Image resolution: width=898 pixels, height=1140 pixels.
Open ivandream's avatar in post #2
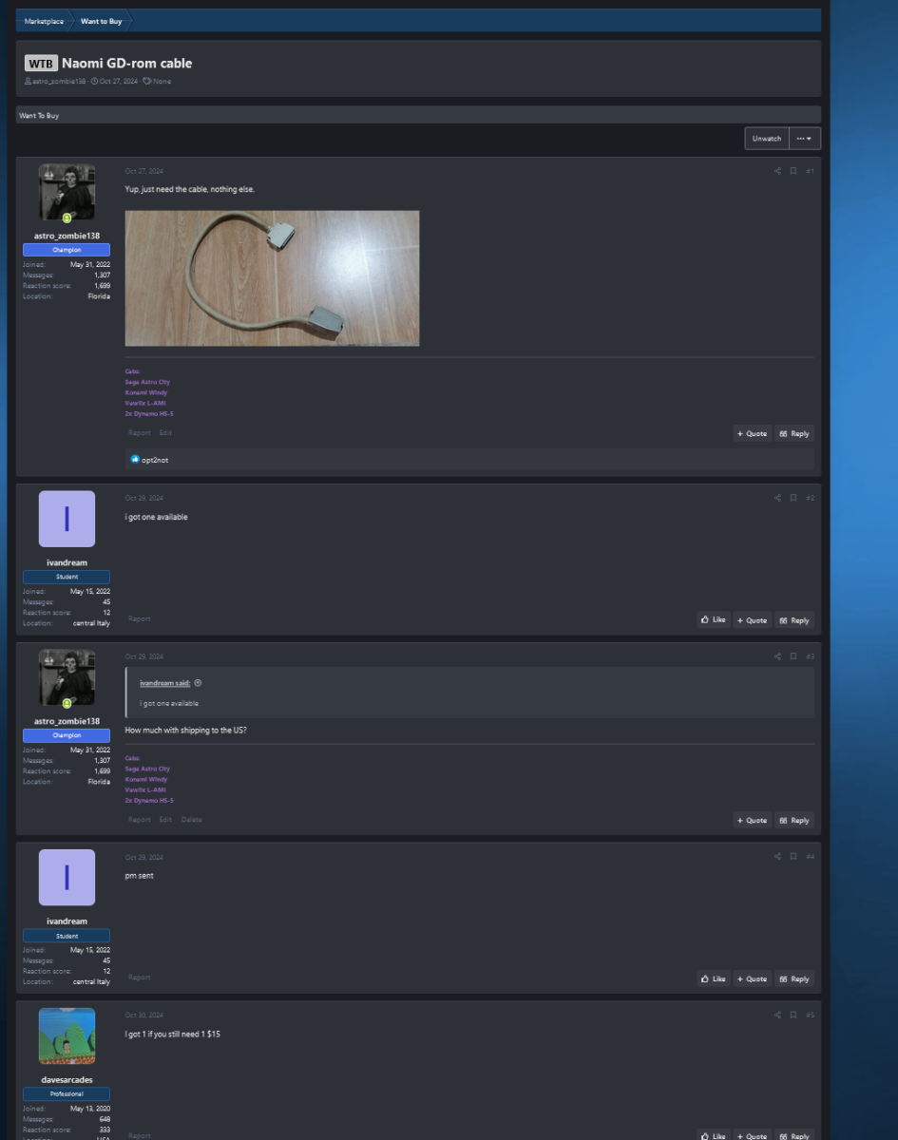click(x=67, y=519)
